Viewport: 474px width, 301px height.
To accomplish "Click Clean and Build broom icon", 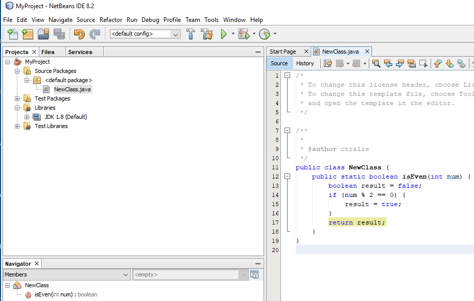I will pyautogui.click(x=207, y=34).
